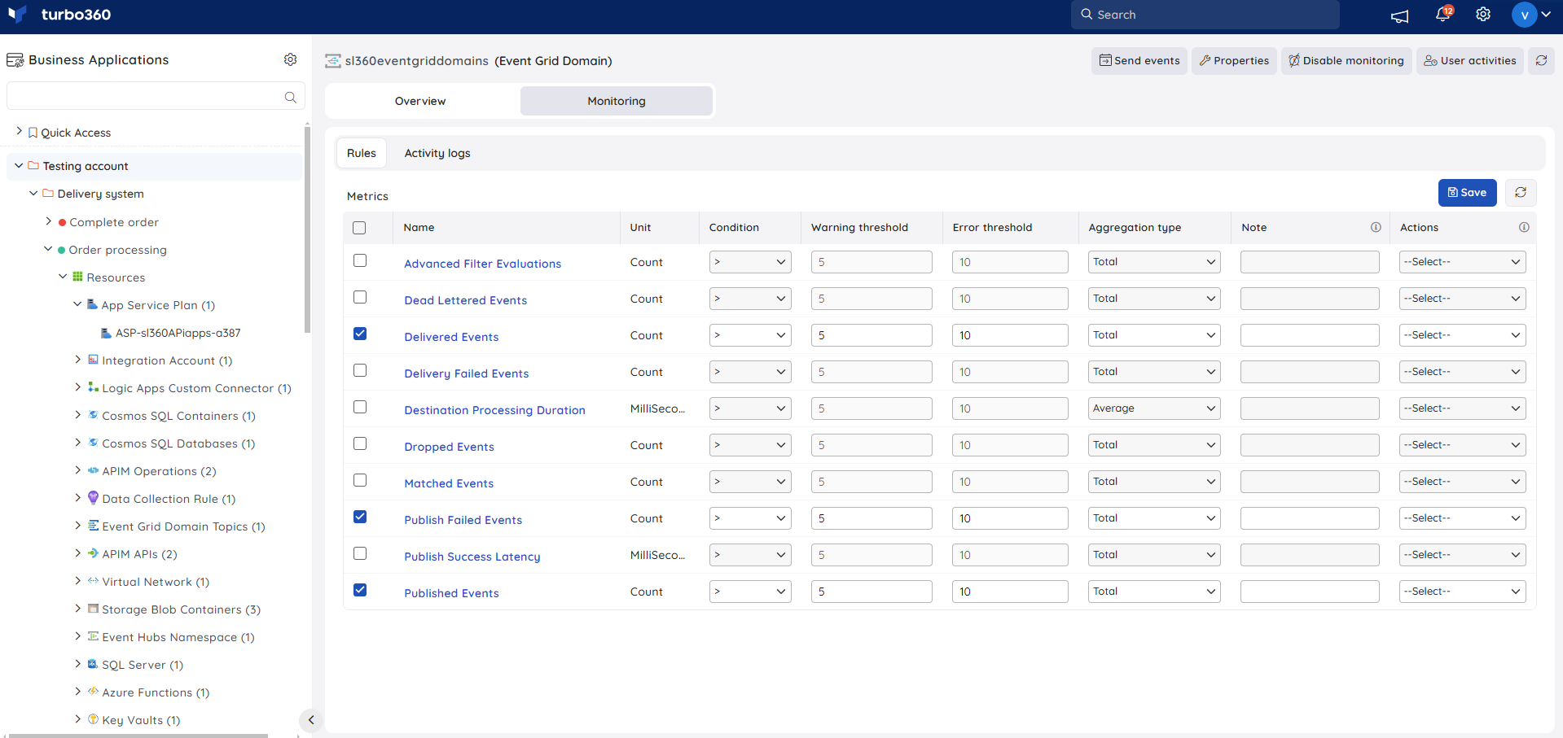Click the Azure Functions icon
1563x738 pixels.
click(93, 692)
